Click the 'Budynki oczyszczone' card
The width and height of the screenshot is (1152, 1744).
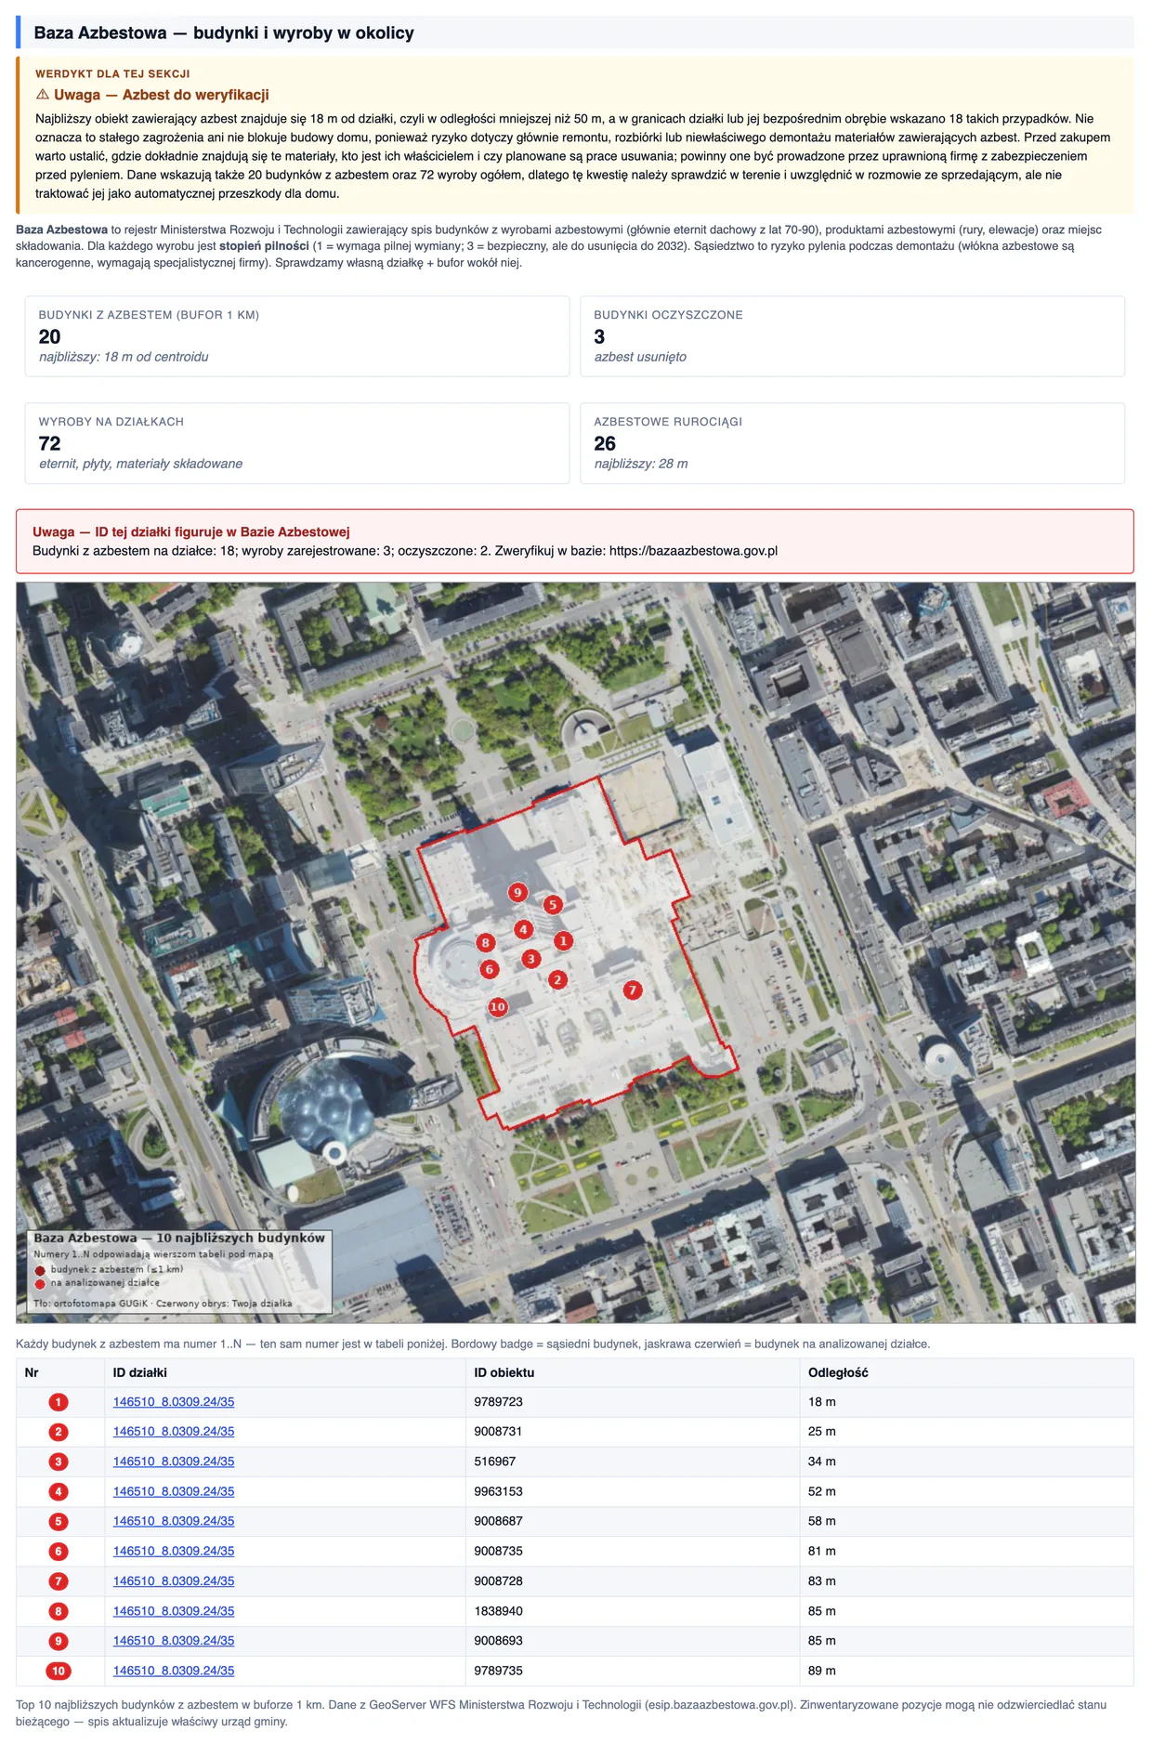point(852,336)
